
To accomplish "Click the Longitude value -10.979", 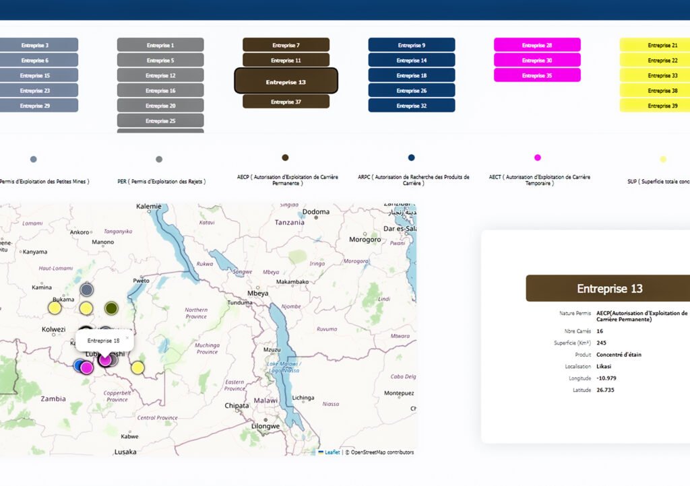I will pos(606,378).
